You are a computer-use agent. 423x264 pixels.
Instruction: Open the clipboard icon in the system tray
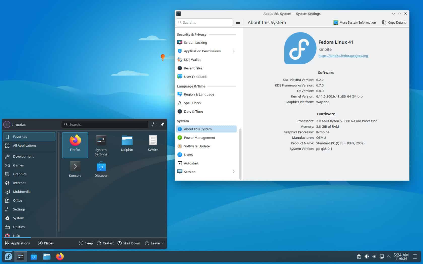359,256
